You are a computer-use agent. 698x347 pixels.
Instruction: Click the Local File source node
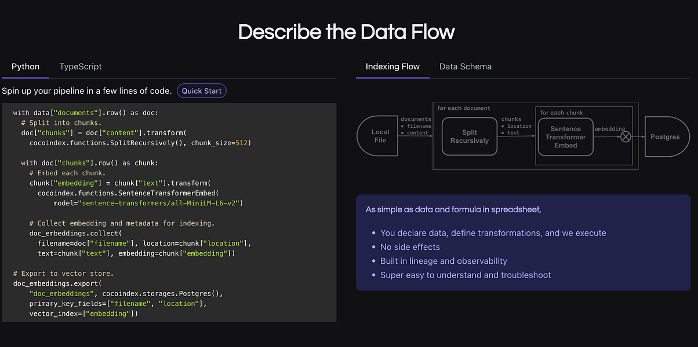coord(378,136)
